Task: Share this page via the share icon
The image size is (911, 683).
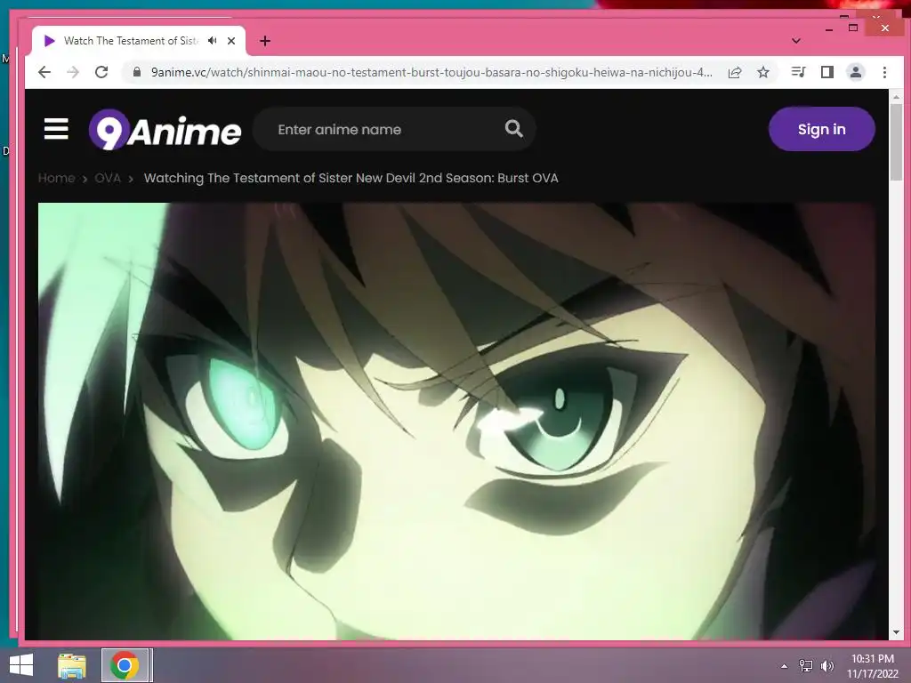Action: [x=735, y=72]
